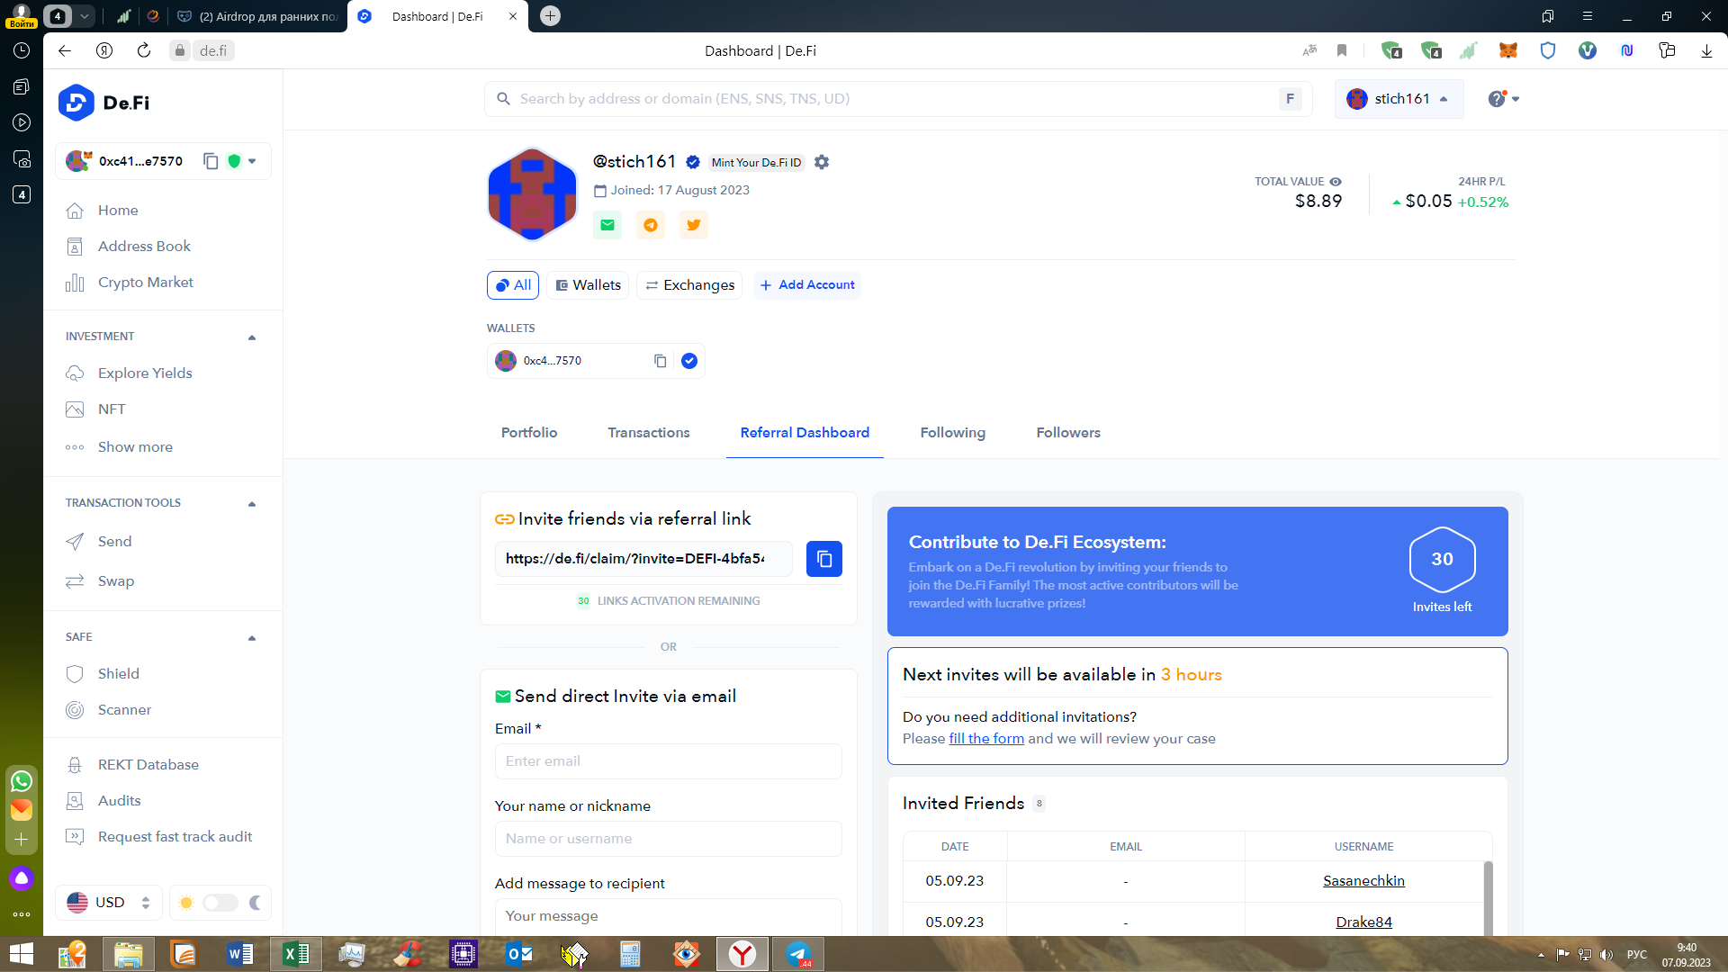Switch to the Portfolio tab
This screenshot has width=1728, height=972.
click(529, 433)
